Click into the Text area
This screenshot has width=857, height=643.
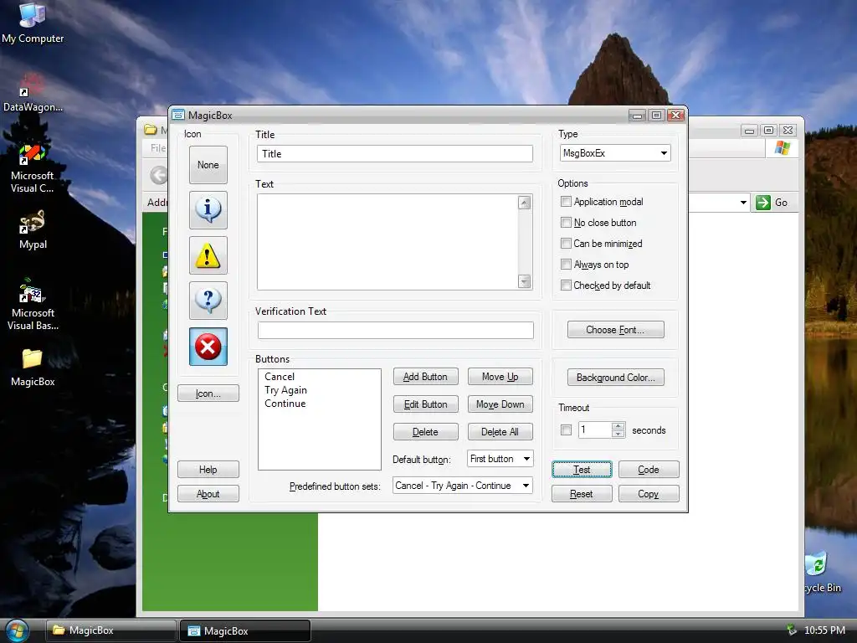tap(387, 242)
